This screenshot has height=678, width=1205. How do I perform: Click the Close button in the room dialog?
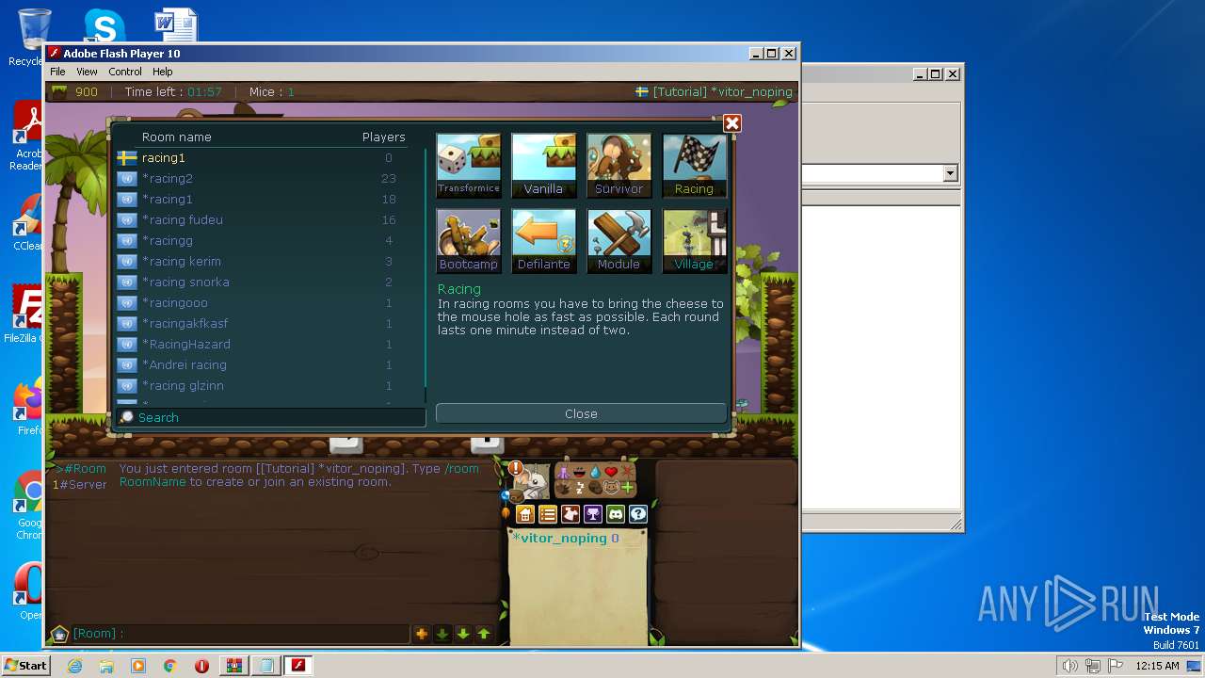pos(581,413)
